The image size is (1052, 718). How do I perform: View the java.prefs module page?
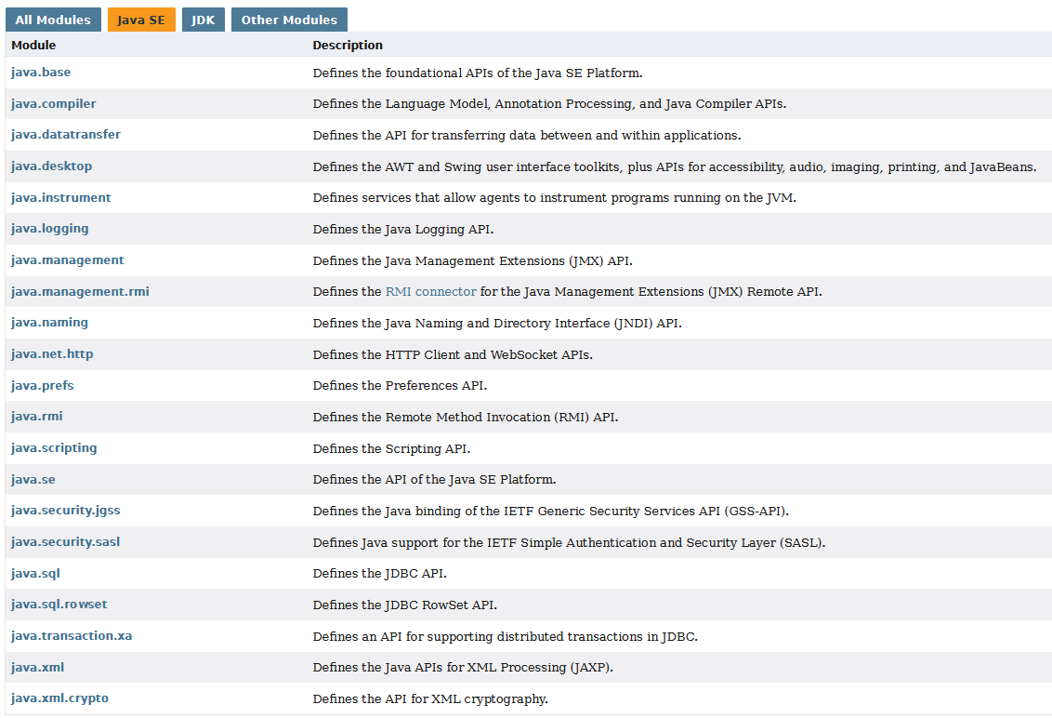coord(42,385)
